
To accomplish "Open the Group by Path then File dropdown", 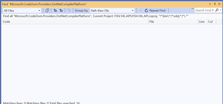I will pyautogui.click(x=112, y=10).
